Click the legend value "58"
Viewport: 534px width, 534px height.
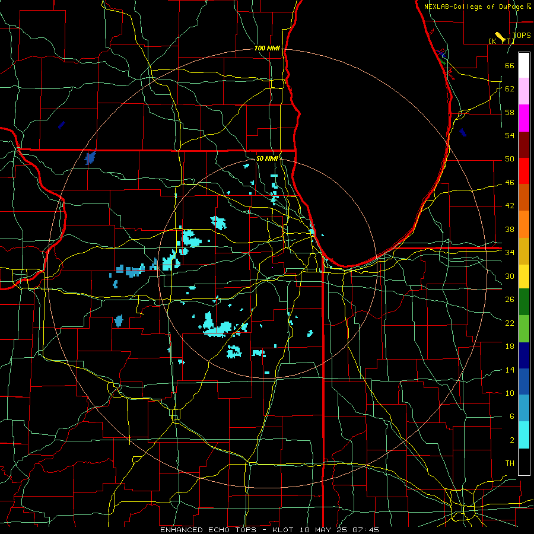pos(510,112)
